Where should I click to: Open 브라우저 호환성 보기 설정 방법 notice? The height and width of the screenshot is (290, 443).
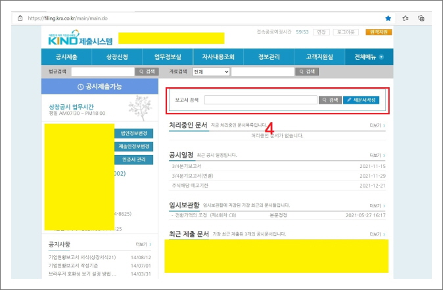coord(82,274)
